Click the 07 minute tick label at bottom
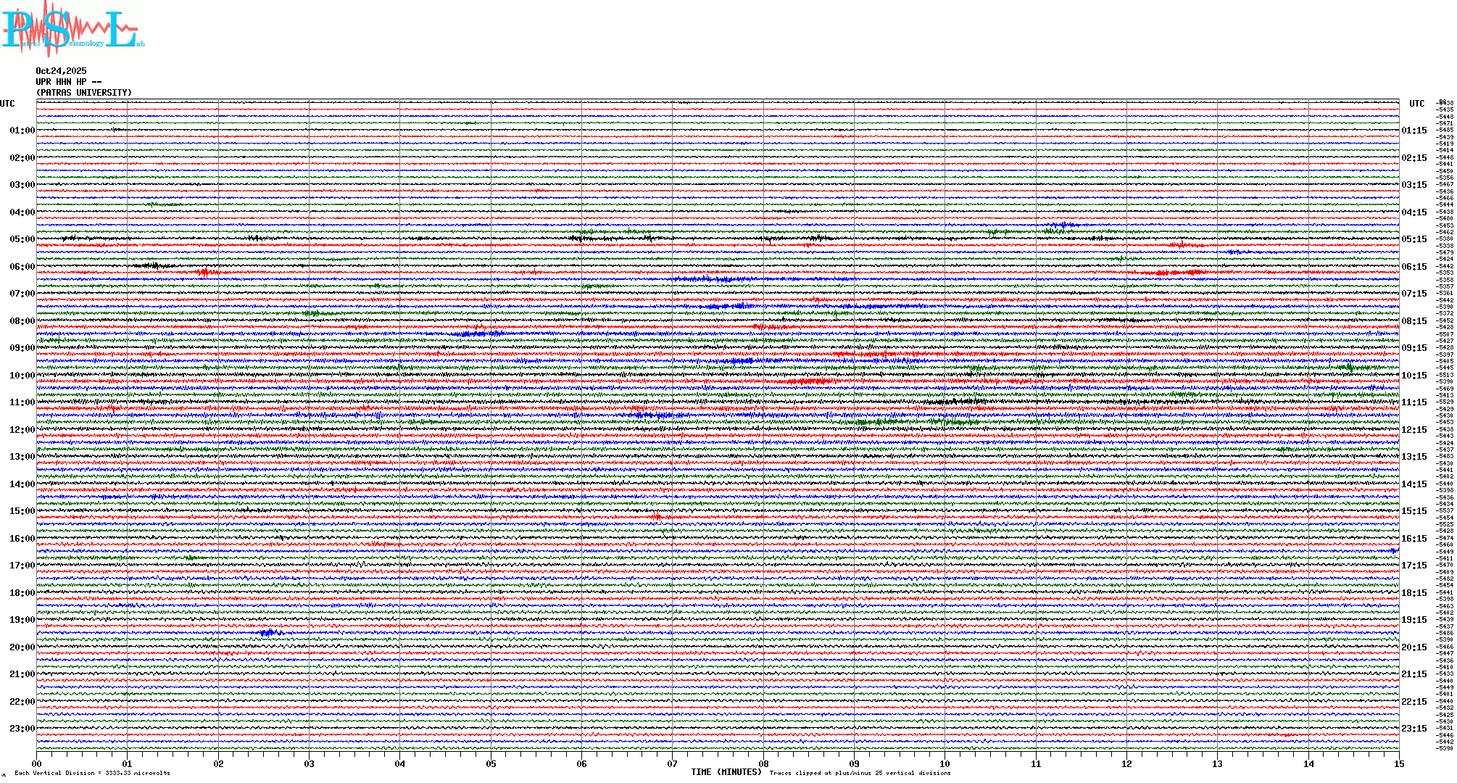The image size is (1457, 783). tap(673, 763)
